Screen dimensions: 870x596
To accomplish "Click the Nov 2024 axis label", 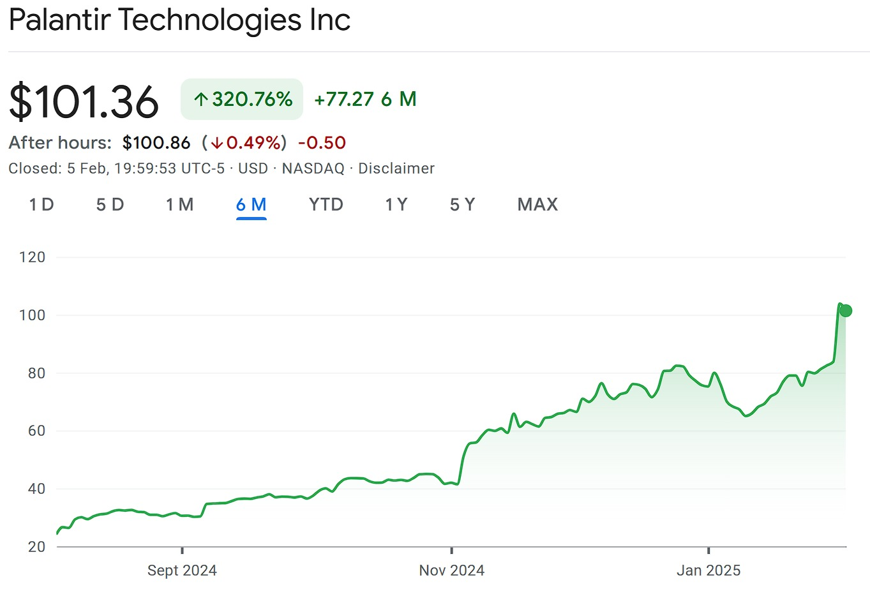I will [x=451, y=570].
